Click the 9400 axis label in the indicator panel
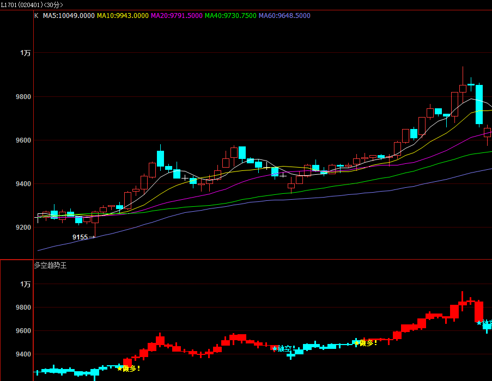The height and width of the screenshot is (381, 492). [23, 354]
